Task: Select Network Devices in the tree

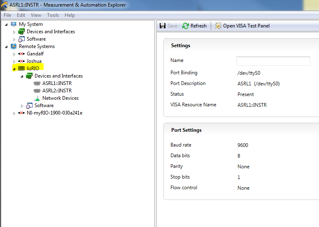Action: [x=61, y=98]
